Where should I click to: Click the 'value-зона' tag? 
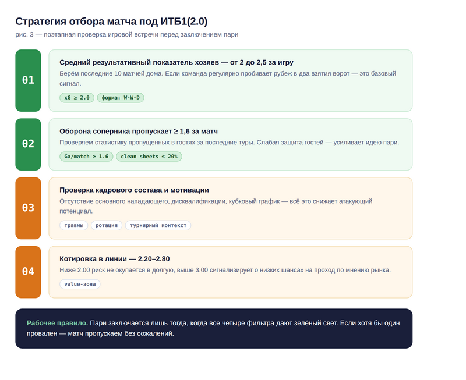tap(80, 284)
